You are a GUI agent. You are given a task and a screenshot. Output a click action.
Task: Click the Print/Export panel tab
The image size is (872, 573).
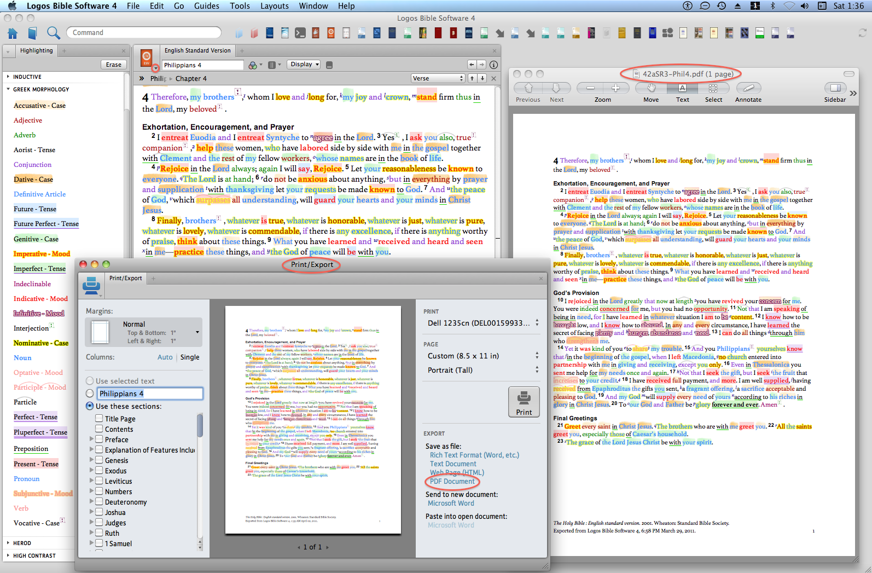click(125, 278)
